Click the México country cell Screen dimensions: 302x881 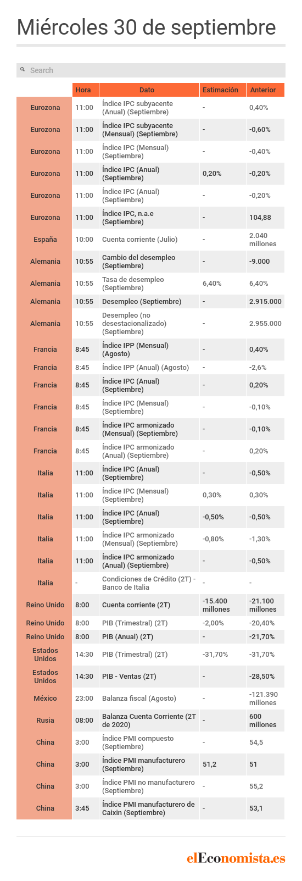[x=44, y=699]
